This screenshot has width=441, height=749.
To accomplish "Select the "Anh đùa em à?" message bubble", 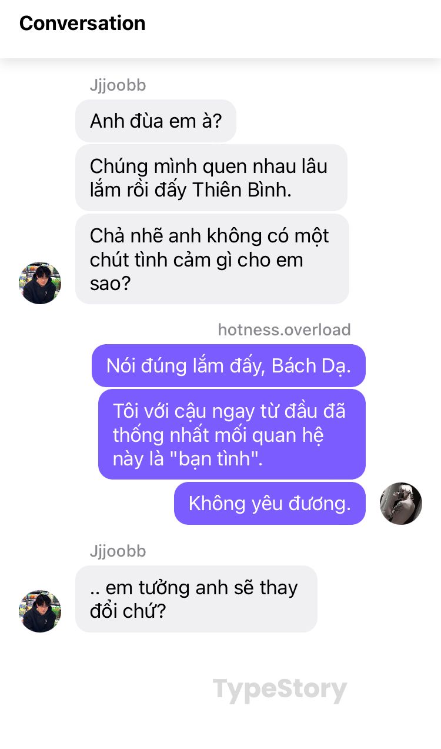I will (156, 121).
